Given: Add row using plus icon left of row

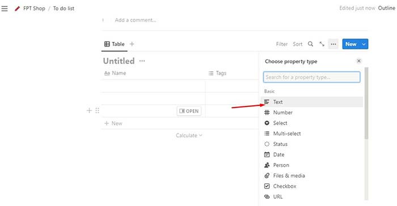Looking at the screenshot, I should [89, 110].
